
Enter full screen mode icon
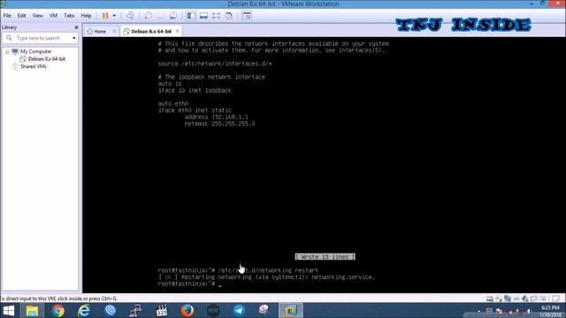(x=216, y=16)
